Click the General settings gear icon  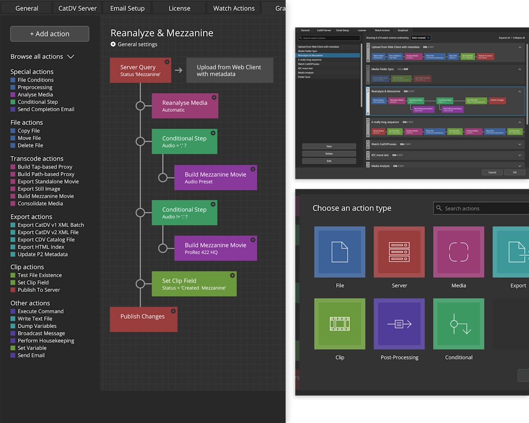pyautogui.click(x=113, y=44)
